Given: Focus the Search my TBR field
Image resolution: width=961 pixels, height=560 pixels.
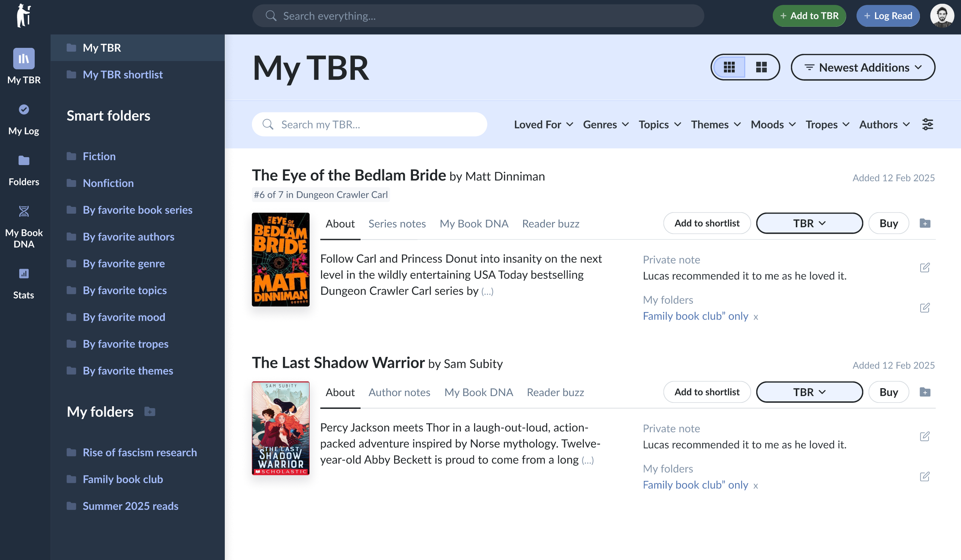Looking at the screenshot, I should (x=369, y=124).
